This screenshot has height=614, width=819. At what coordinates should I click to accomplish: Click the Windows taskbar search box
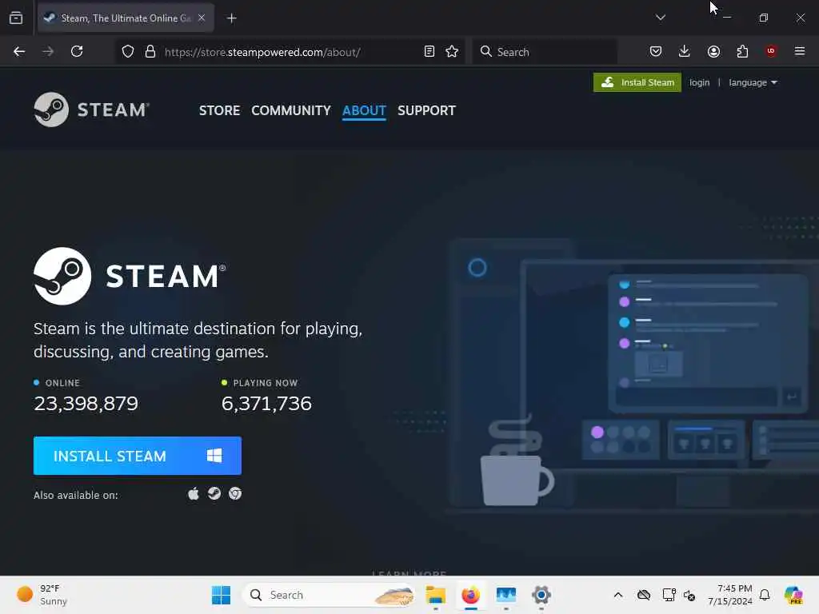coord(328,595)
